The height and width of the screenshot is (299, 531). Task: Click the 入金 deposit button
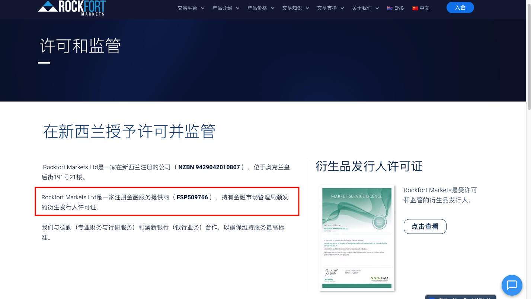point(460,7)
